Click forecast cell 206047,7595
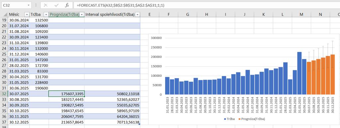The image size is (340, 128). pos(66,116)
